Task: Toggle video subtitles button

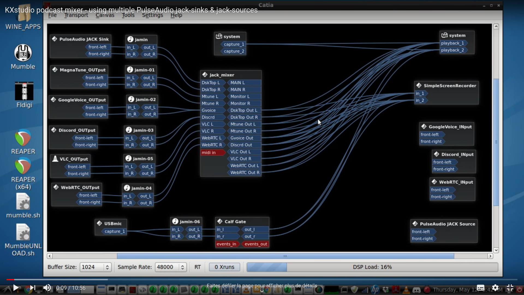Action: [480, 288]
